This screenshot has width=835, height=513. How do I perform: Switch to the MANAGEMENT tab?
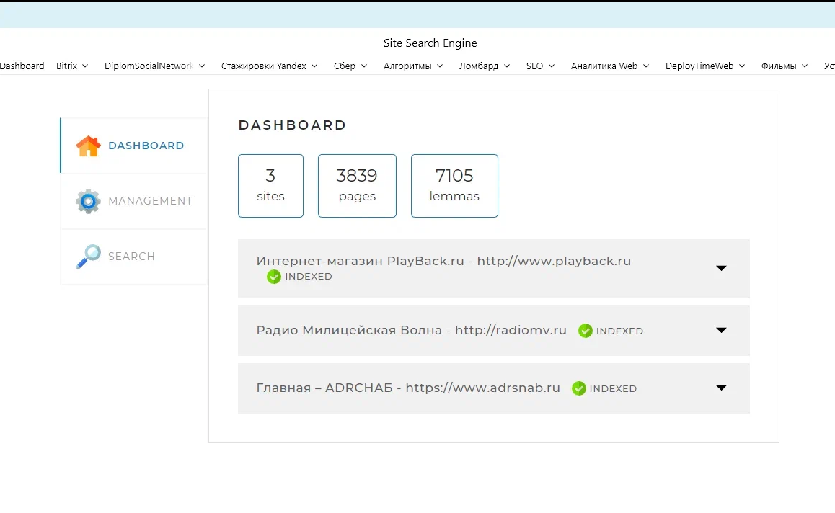[134, 201]
